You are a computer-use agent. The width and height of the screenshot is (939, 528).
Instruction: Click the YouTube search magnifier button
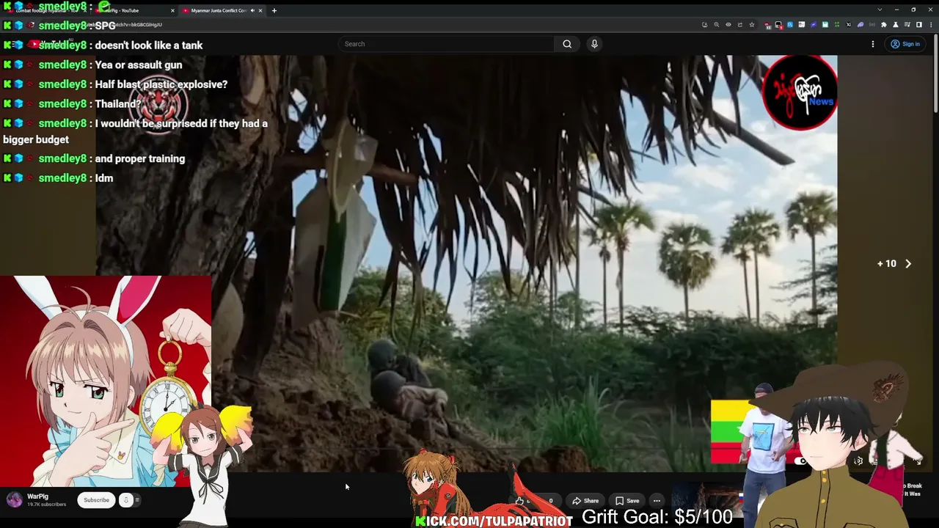pyautogui.click(x=567, y=44)
